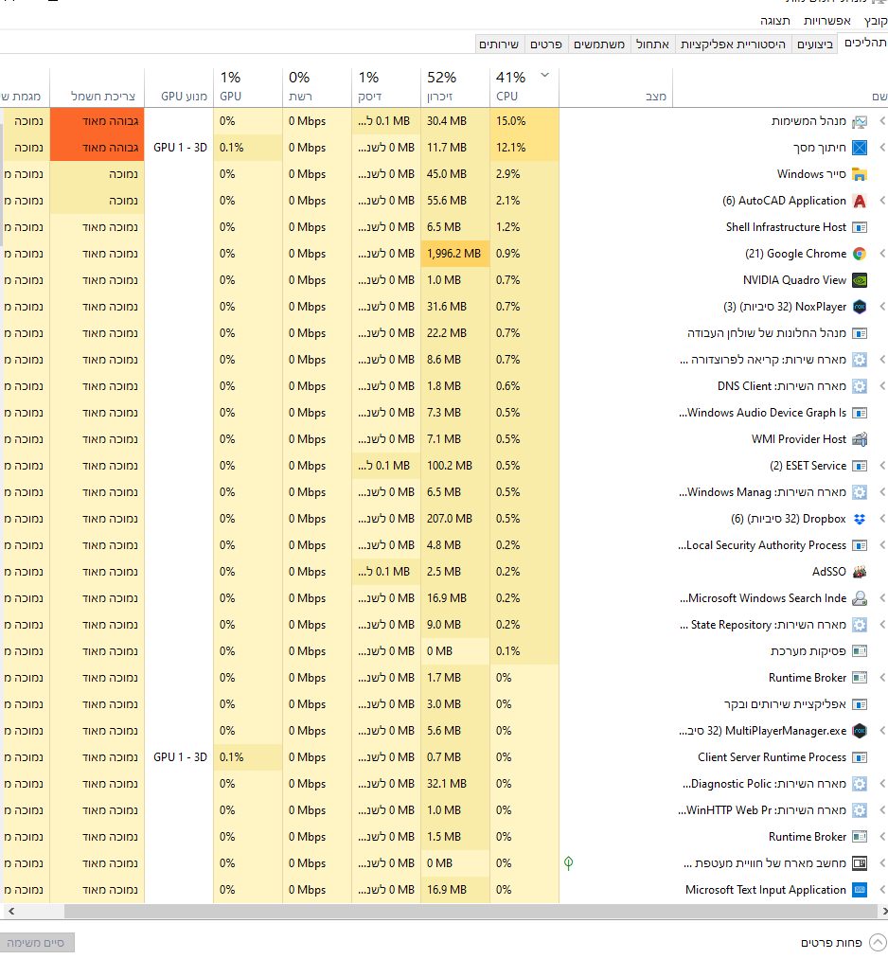
Task: Click the DNS Client service gear icon
Action: [x=860, y=386]
